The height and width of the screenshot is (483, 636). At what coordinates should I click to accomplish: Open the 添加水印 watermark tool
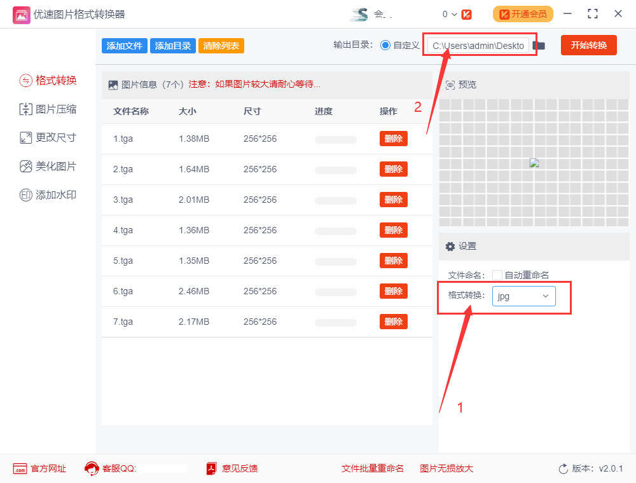49,194
